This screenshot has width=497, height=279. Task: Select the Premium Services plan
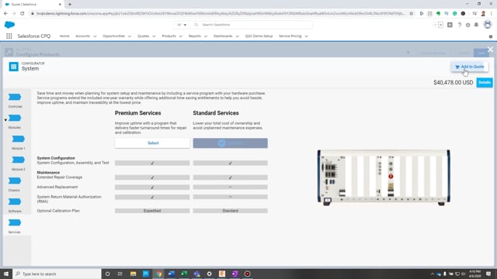[152, 143]
